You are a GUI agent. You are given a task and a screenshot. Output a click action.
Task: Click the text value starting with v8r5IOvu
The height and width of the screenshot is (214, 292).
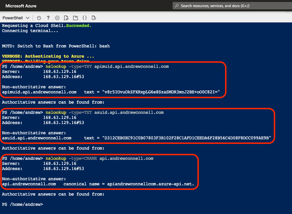tap(161, 92)
